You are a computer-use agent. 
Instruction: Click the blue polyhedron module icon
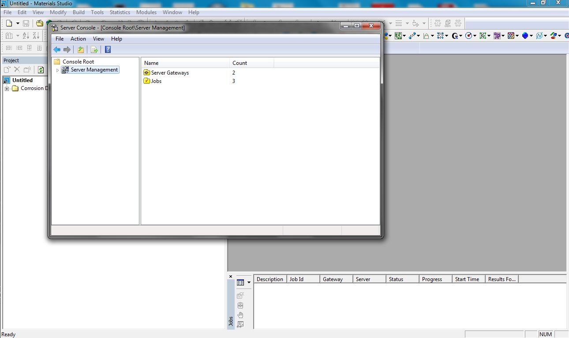tap(525, 36)
